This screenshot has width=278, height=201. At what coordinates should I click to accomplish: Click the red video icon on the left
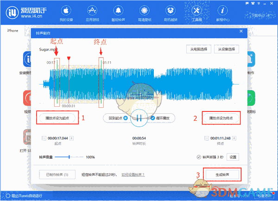coord(27,98)
